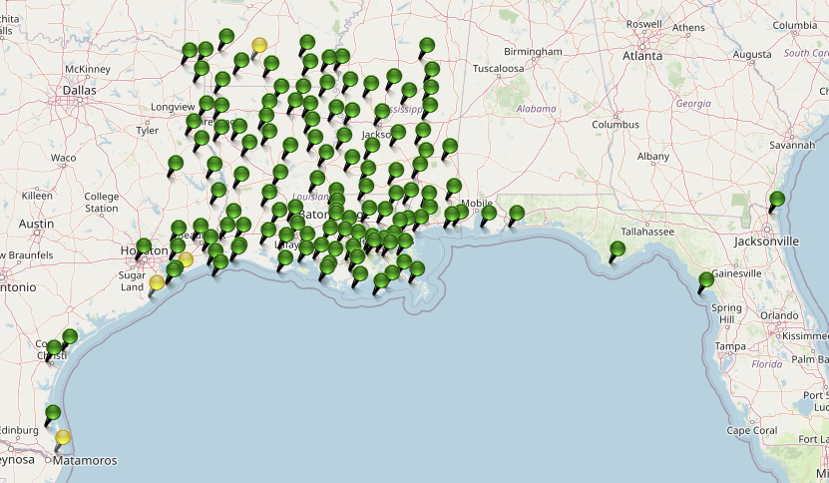Select the Austin city label
Image resolution: width=829 pixels, height=483 pixels.
tap(36, 224)
